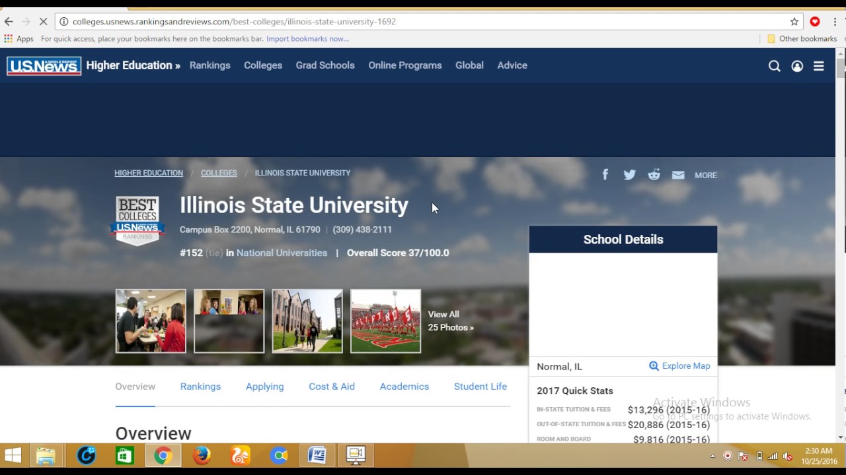The height and width of the screenshot is (475, 846).
Task: Open the Chrome Apps shortcut
Action: coord(19,39)
